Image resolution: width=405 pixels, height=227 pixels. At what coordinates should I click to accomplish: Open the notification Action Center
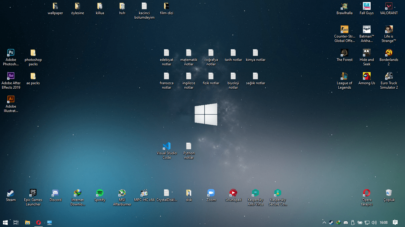395,223
